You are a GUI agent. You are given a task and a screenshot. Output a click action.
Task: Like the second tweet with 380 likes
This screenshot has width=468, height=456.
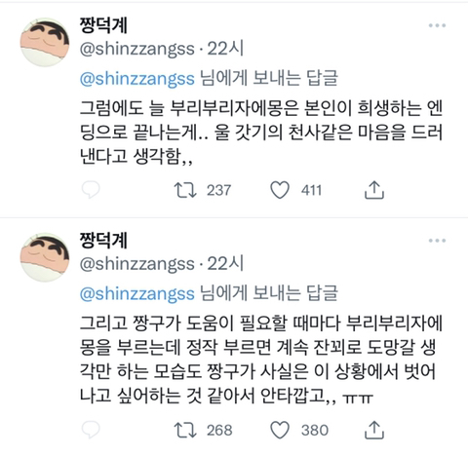coord(280,430)
